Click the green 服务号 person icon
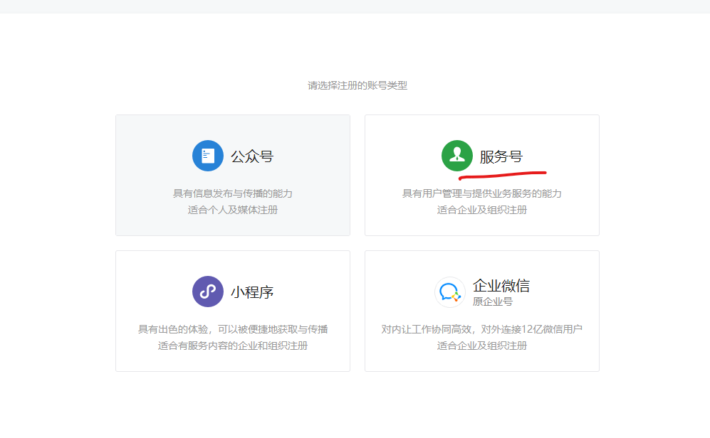The image size is (710, 438). [x=457, y=156]
